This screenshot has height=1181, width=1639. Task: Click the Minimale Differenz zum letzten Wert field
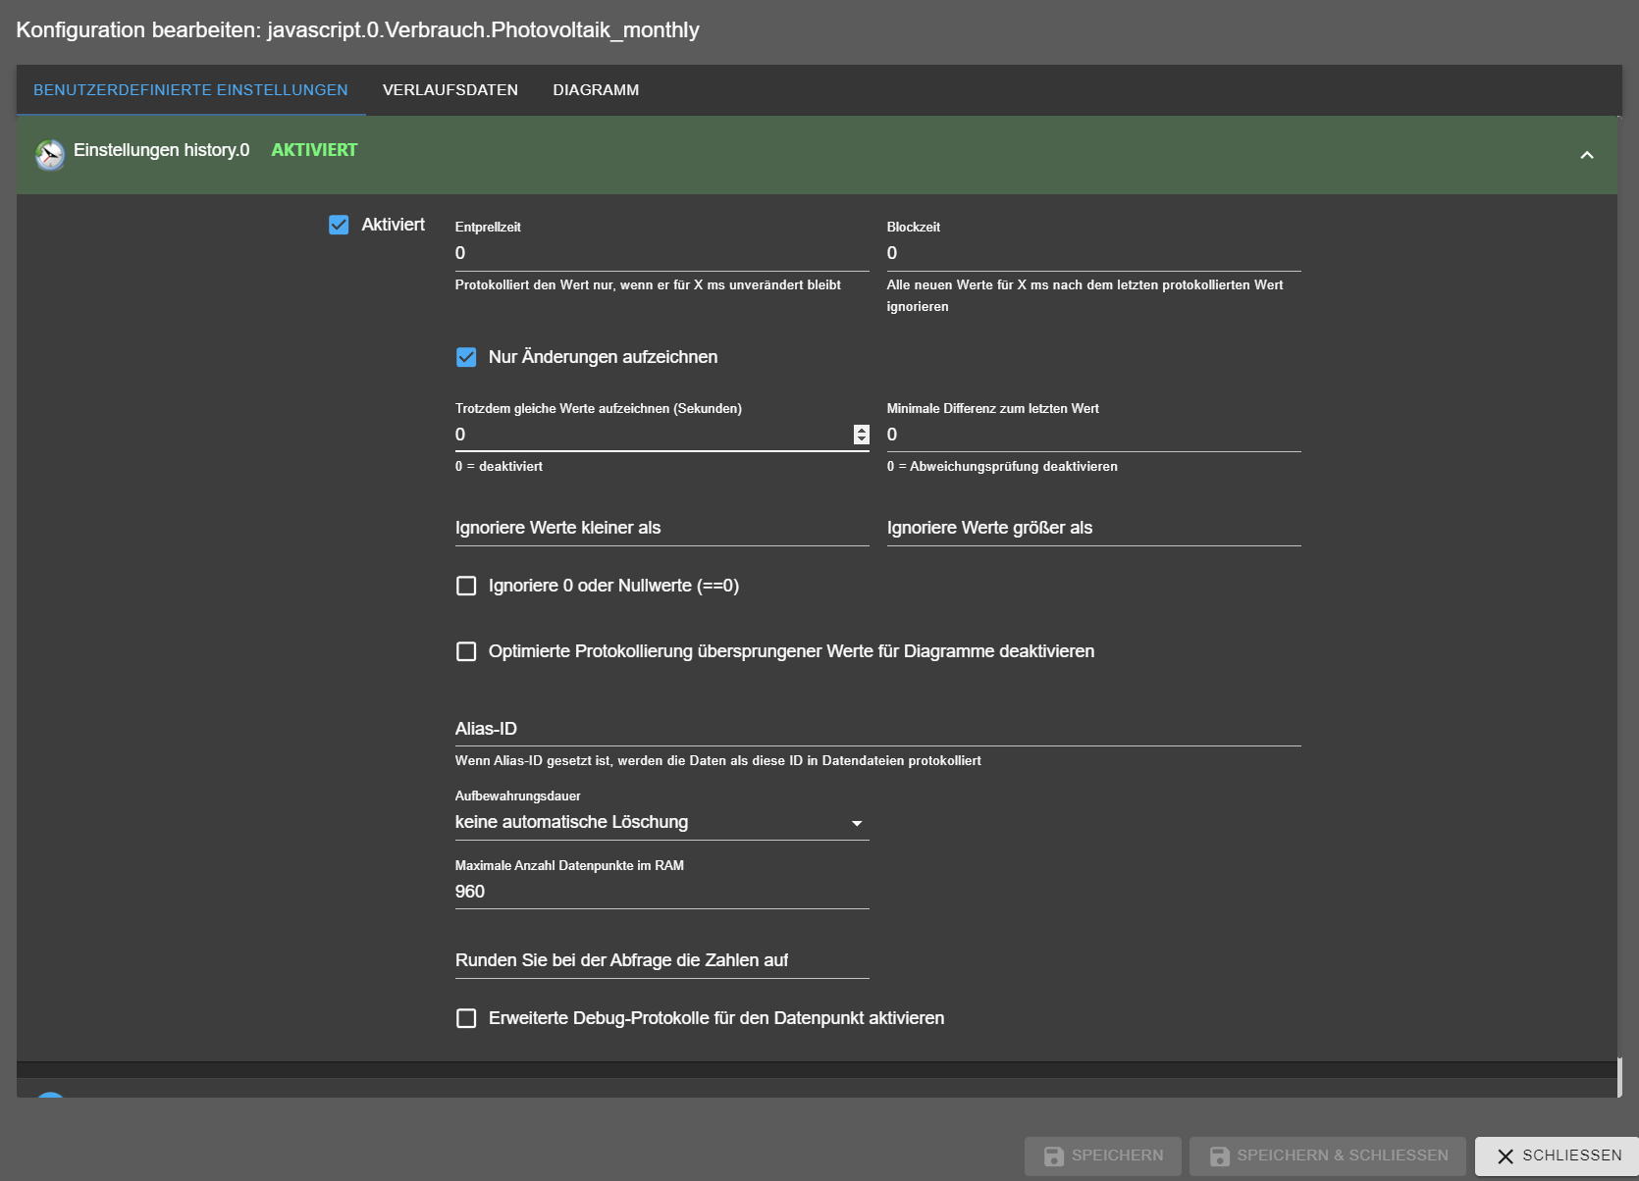1093,435
